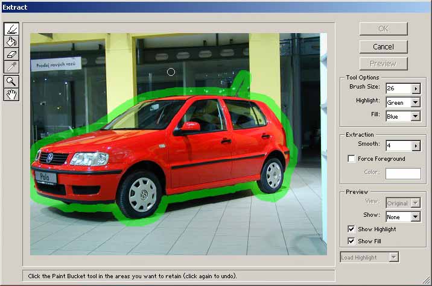Screen dimensions: 432x286
Task: Select the Edge Highlighter tool
Action: 11,29
